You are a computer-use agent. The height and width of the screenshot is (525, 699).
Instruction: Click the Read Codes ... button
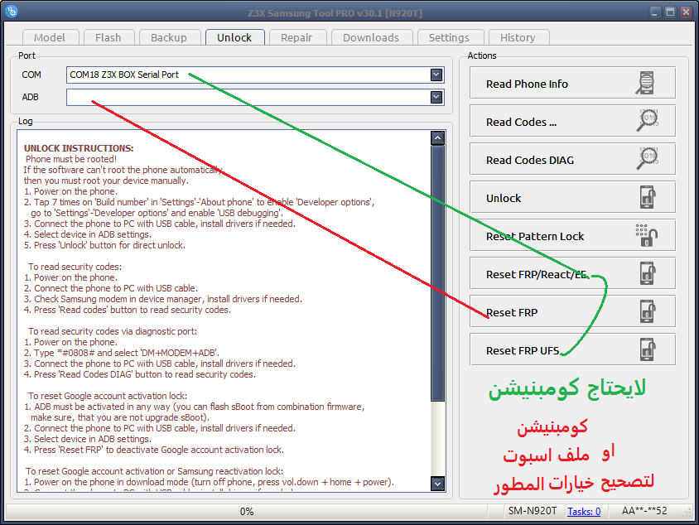pyautogui.click(x=572, y=121)
